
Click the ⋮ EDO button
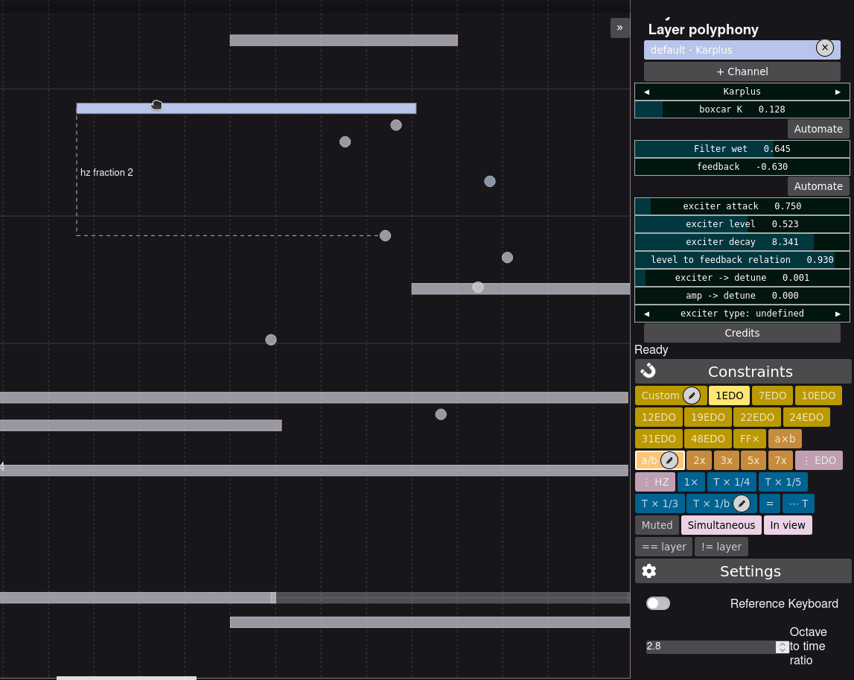pyautogui.click(x=819, y=460)
